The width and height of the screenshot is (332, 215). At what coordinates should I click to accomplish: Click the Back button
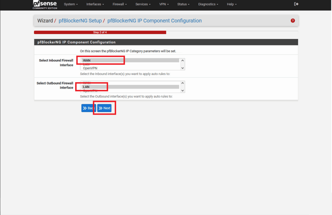(89, 108)
